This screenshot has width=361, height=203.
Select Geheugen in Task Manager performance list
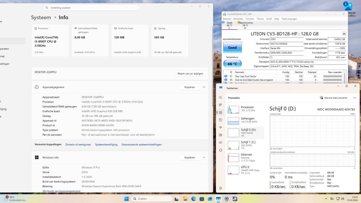point(245,120)
